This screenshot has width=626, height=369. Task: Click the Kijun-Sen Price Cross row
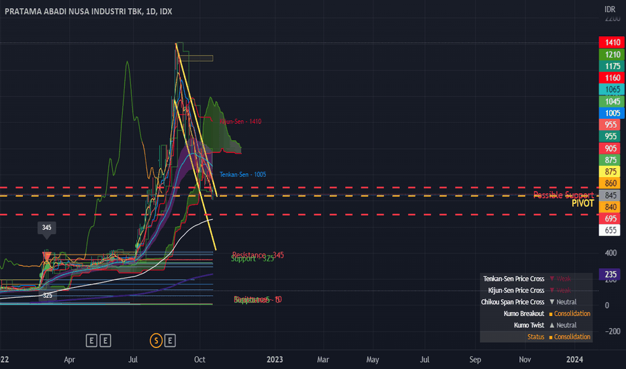(536, 290)
